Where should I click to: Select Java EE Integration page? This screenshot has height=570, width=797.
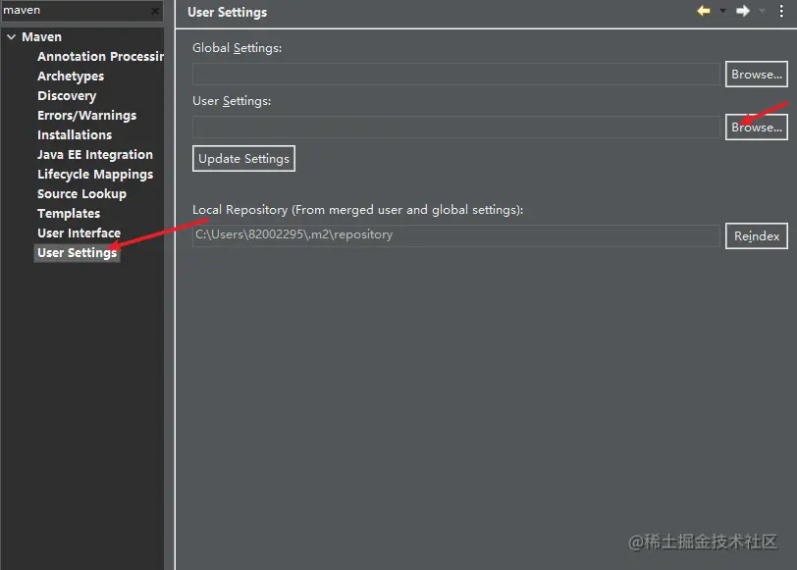point(95,154)
